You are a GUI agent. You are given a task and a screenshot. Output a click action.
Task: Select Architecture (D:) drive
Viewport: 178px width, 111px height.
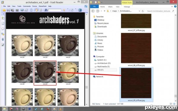pos(104,63)
